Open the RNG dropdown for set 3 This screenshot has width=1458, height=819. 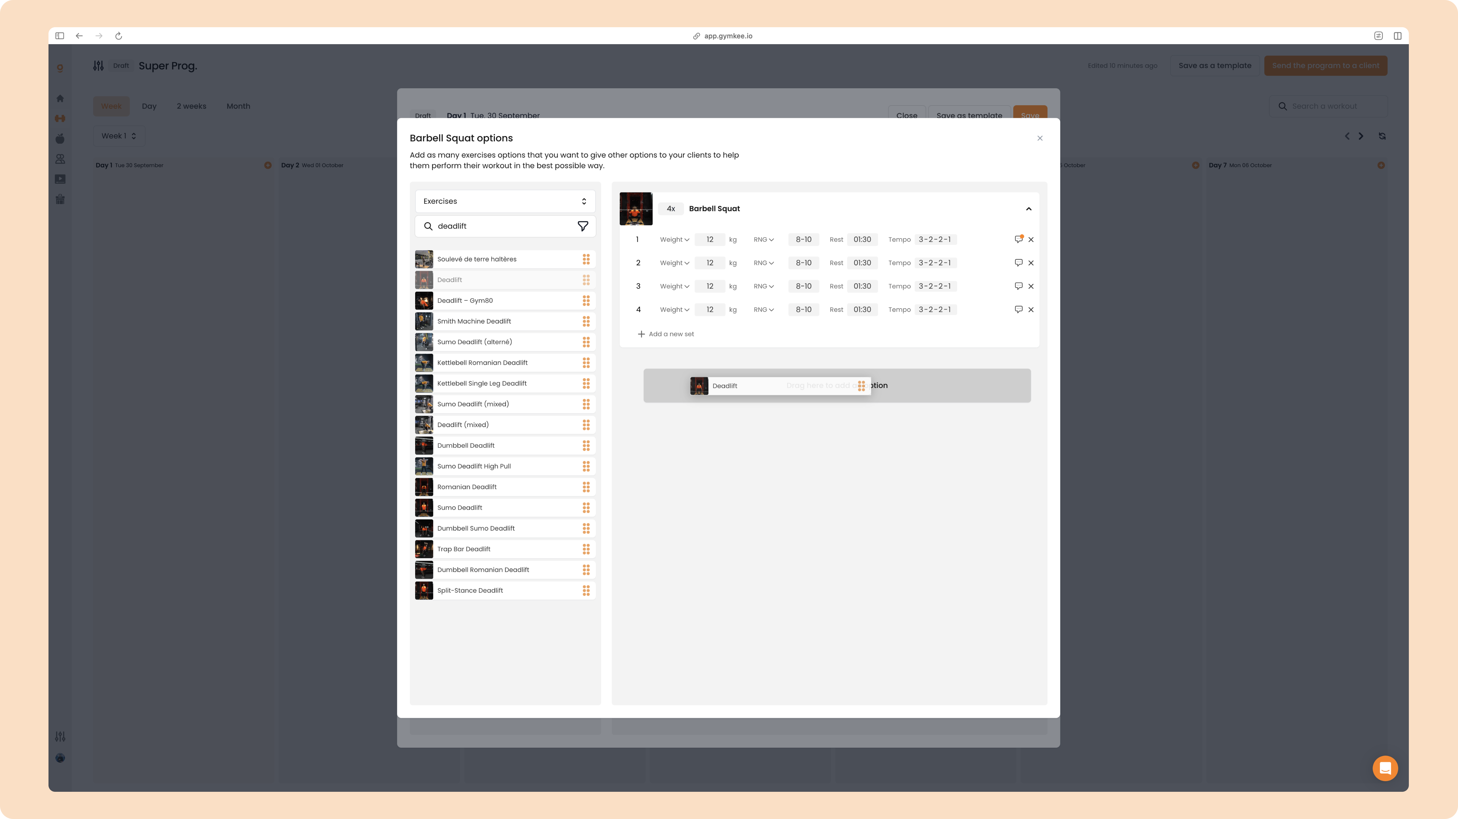(764, 286)
